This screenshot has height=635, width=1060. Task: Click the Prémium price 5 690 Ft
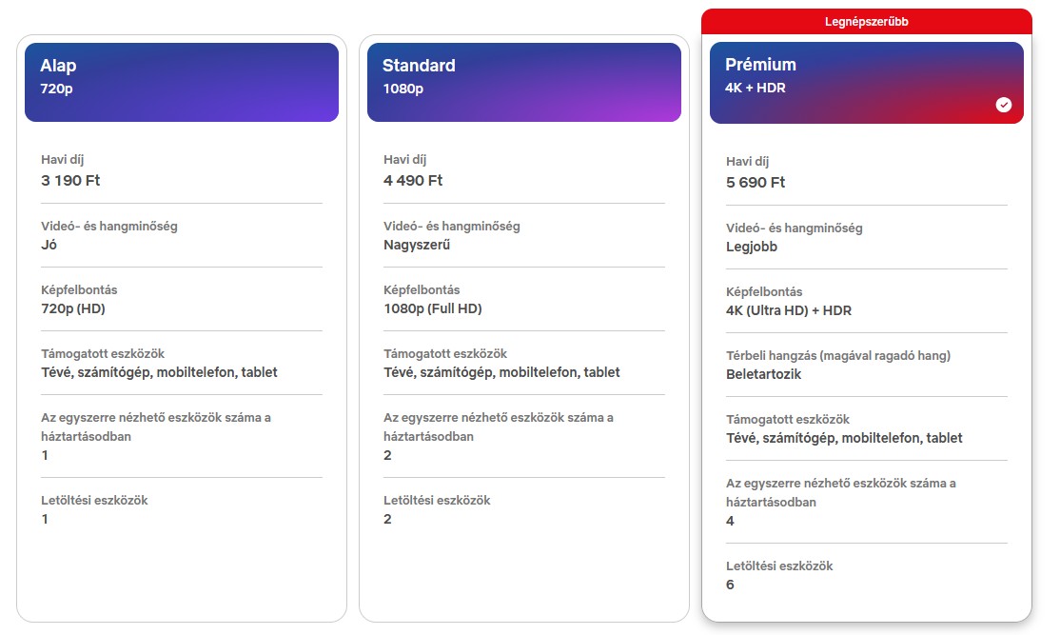coord(756,183)
